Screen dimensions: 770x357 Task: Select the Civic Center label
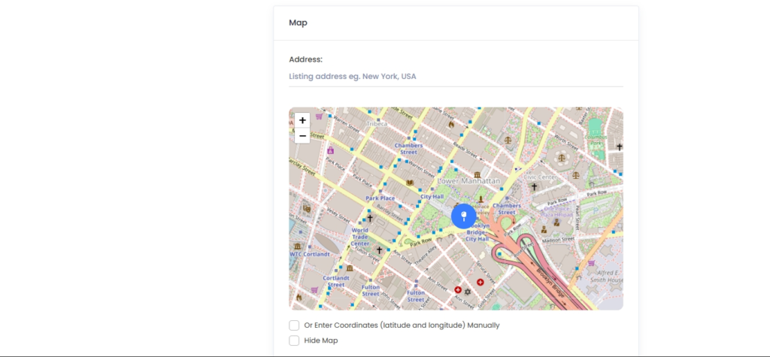coord(540,177)
